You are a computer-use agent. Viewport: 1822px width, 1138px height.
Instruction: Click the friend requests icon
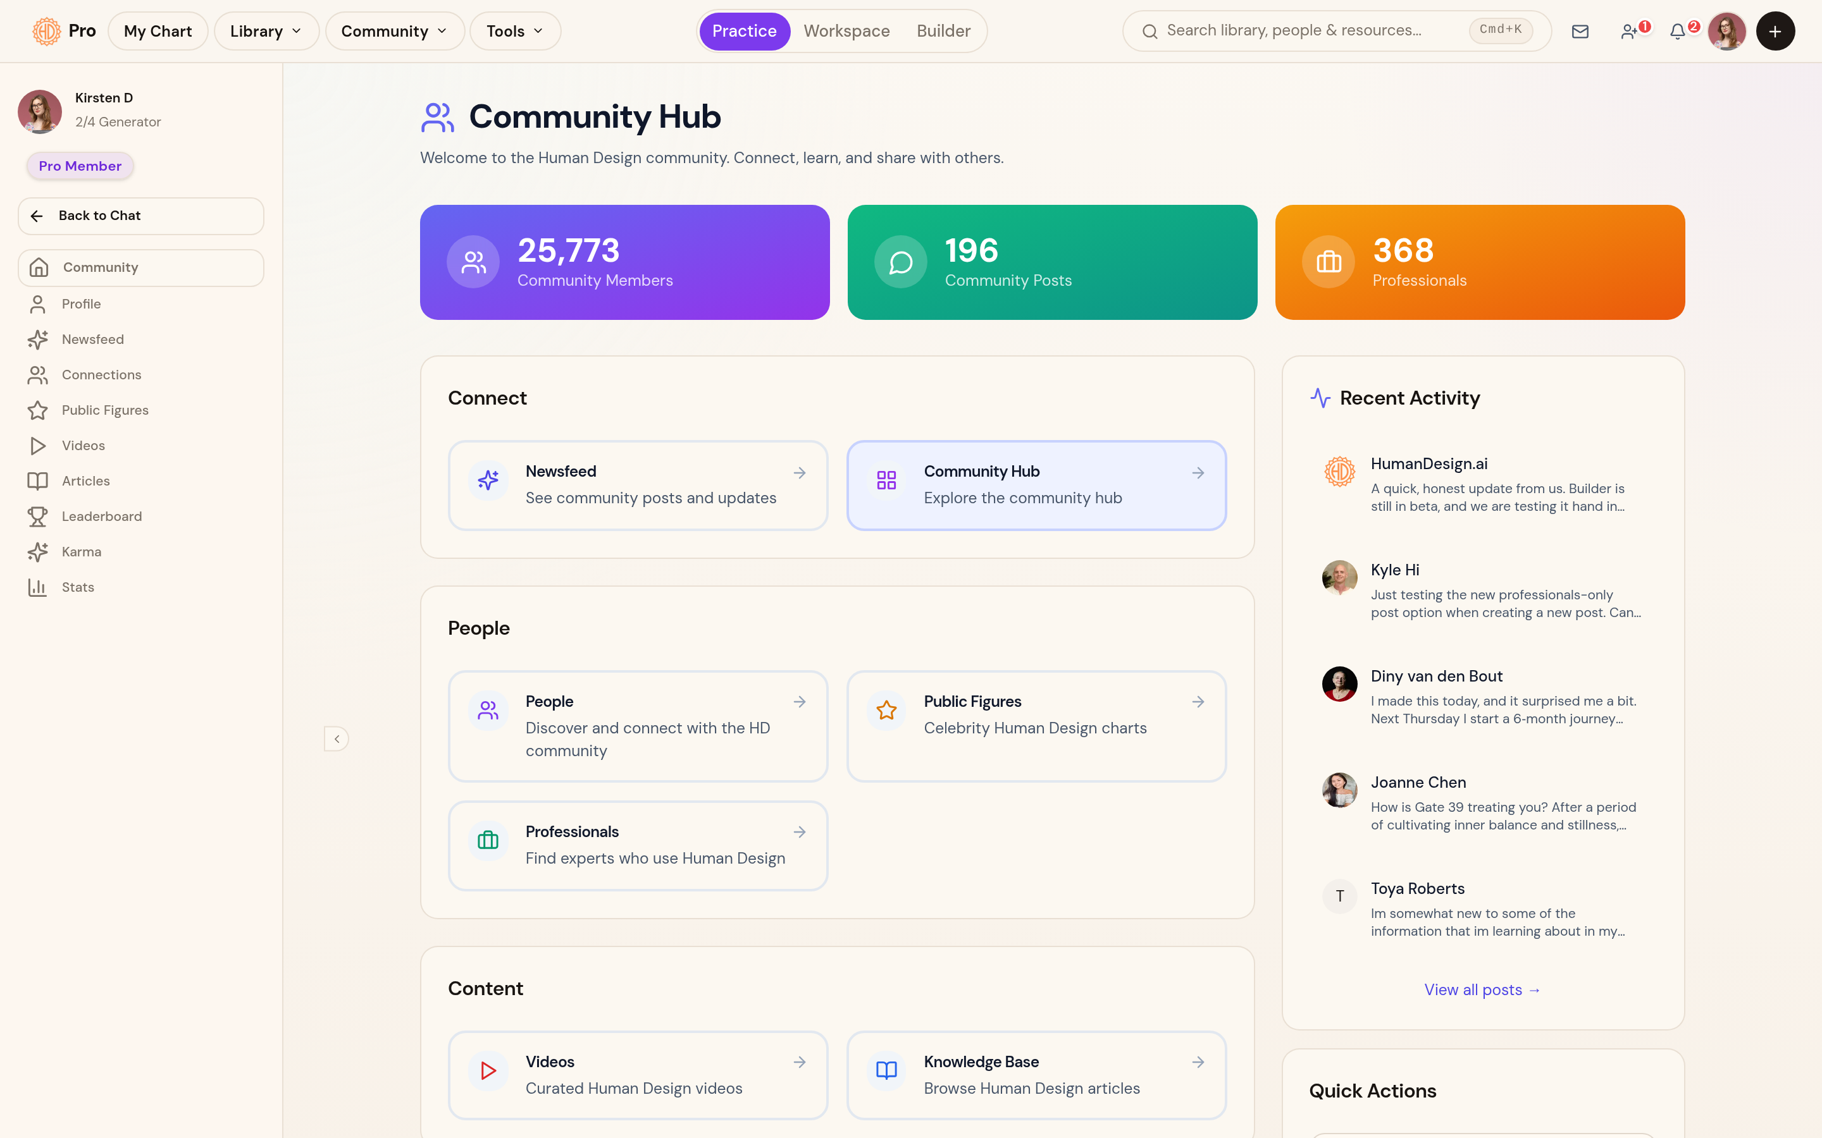pos(1629,31)
